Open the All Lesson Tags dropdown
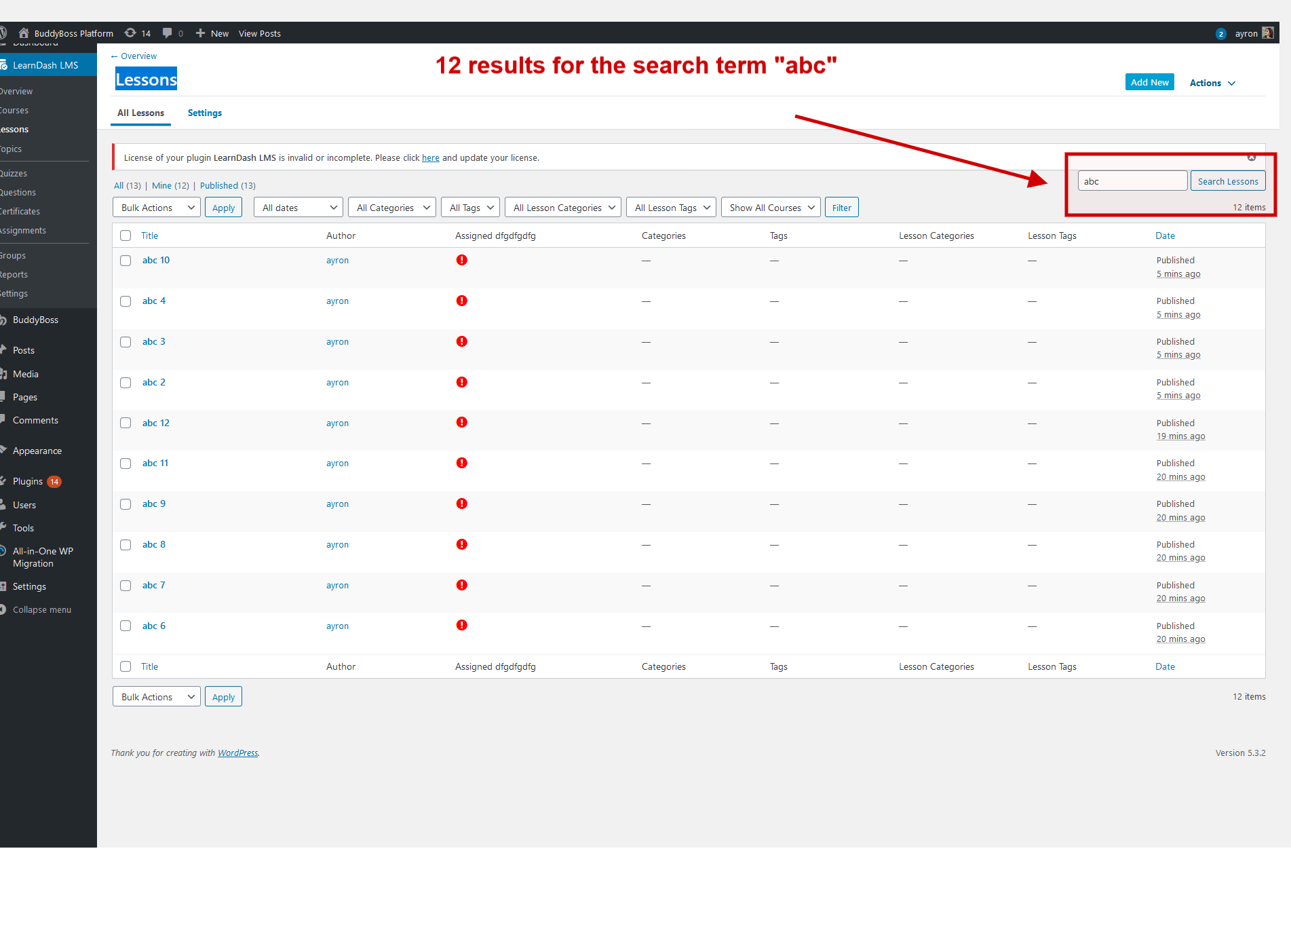Screen dimensions: 1291x929 click(671, 208)
